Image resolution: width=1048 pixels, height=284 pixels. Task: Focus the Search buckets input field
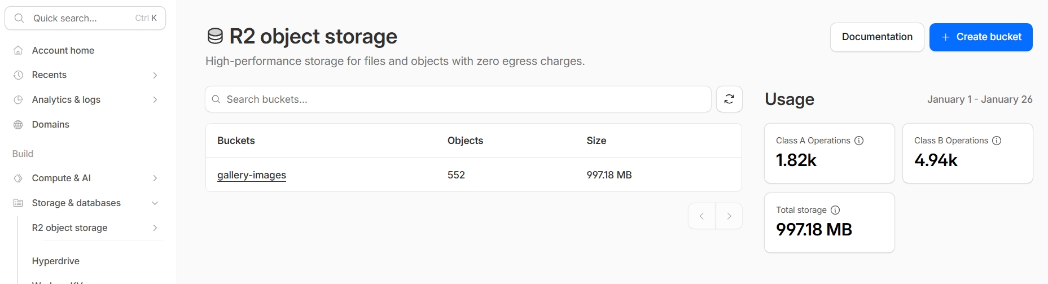(463, 99)
